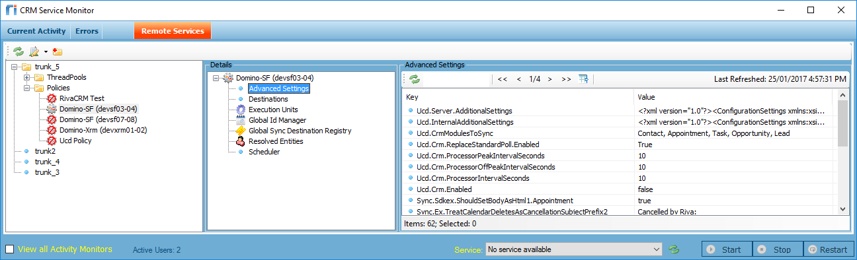Go to last page with >> button
This screenshot has height=260, width=857.
[x=566, y=79]
